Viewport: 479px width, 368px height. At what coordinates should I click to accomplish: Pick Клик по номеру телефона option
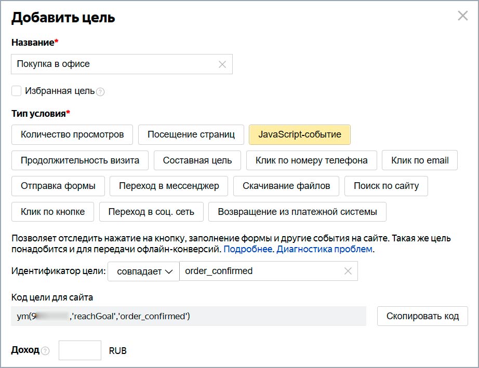pyautogui.click(x=311, y=160)
